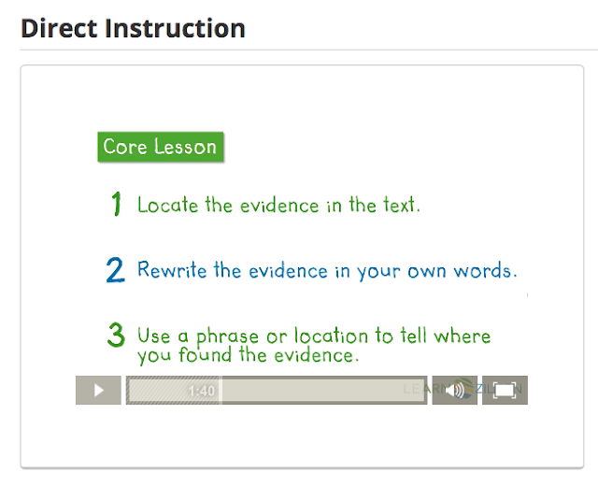598x486 pixels.
Task: Mute the video using speaker icon
Action: click(x=455, y=390)
